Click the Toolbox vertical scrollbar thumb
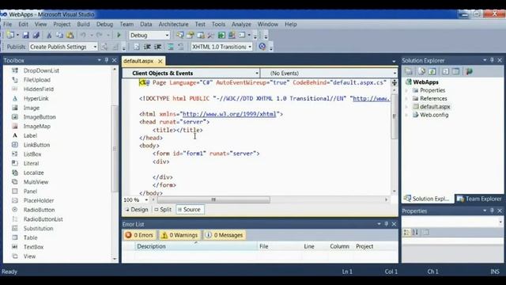Image resolution: width=506 pixels, height=285 pixels. pyautogui.click(x=115, y=149)
